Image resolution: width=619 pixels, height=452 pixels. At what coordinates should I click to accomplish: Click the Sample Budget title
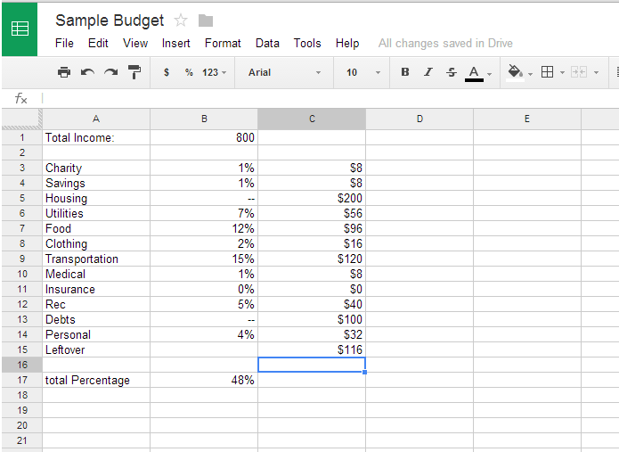[x=110, y=21]
